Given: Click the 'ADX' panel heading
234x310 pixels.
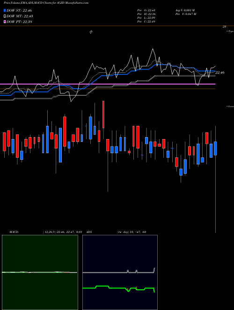Looking at the screenshot, I should click(89, 232).
